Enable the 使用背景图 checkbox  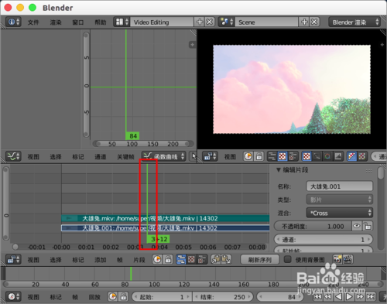287,259
